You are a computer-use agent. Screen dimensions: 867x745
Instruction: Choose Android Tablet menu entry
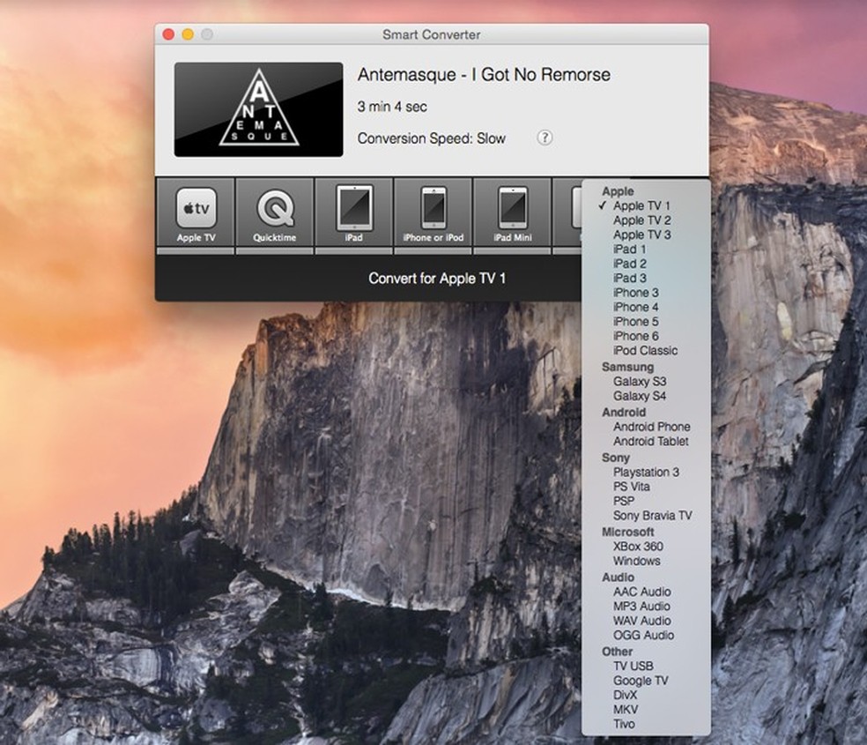pyautogui.click(x=646, y=441)
